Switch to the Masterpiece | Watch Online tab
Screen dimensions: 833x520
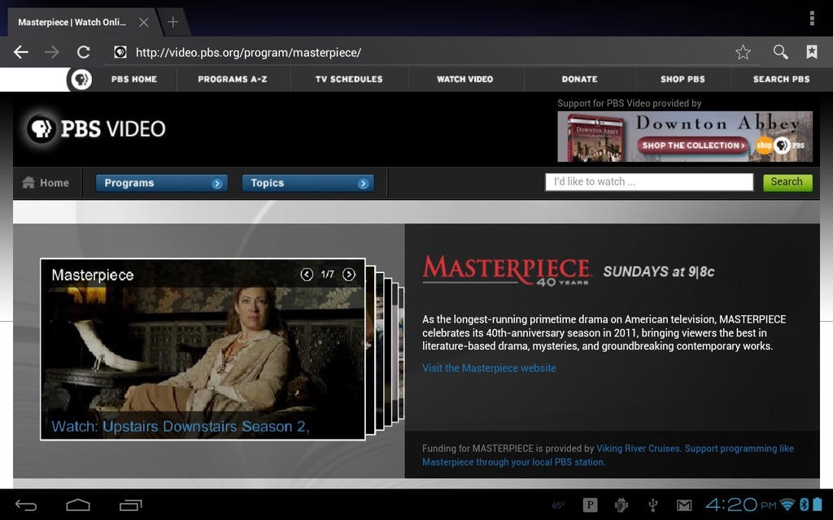(72, 22)
